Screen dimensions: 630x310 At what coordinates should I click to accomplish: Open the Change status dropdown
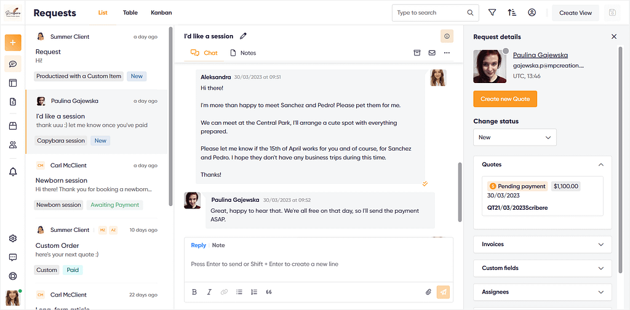[515, 137]
